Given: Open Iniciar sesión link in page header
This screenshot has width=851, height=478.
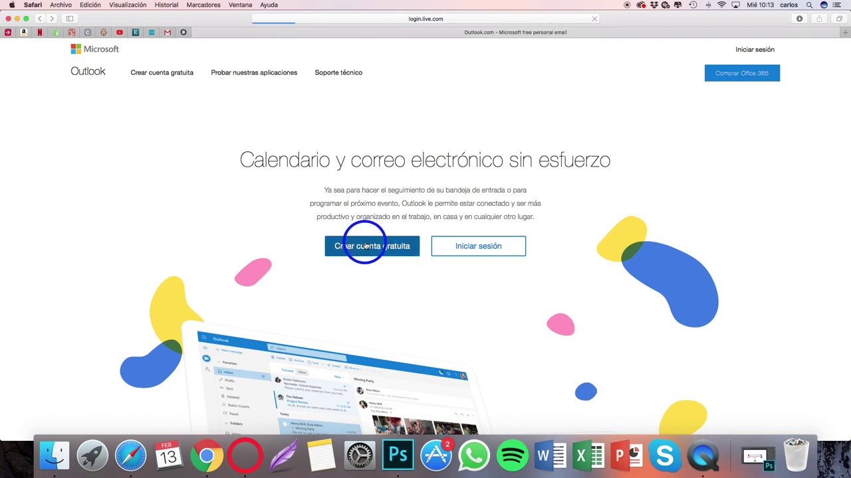Looking at the screenshot, I should (x=755, y=49).
